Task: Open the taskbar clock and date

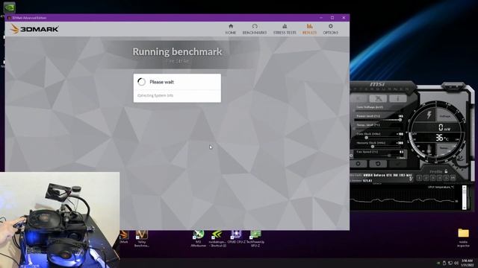Action: click(468, 263)
